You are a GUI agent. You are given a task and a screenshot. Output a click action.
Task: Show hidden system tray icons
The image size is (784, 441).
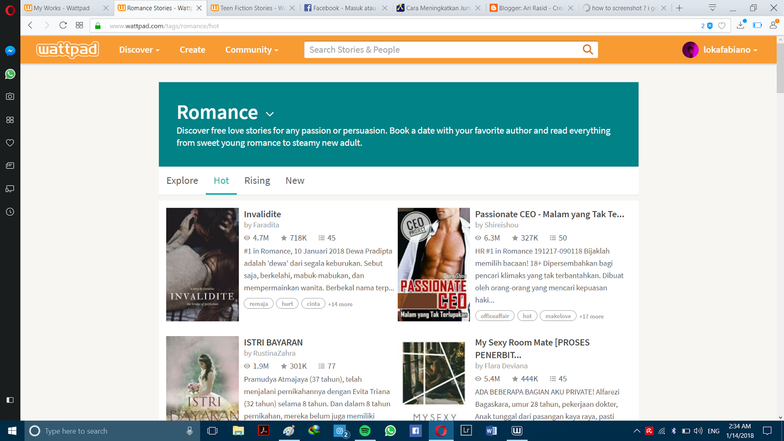[637, 431]
